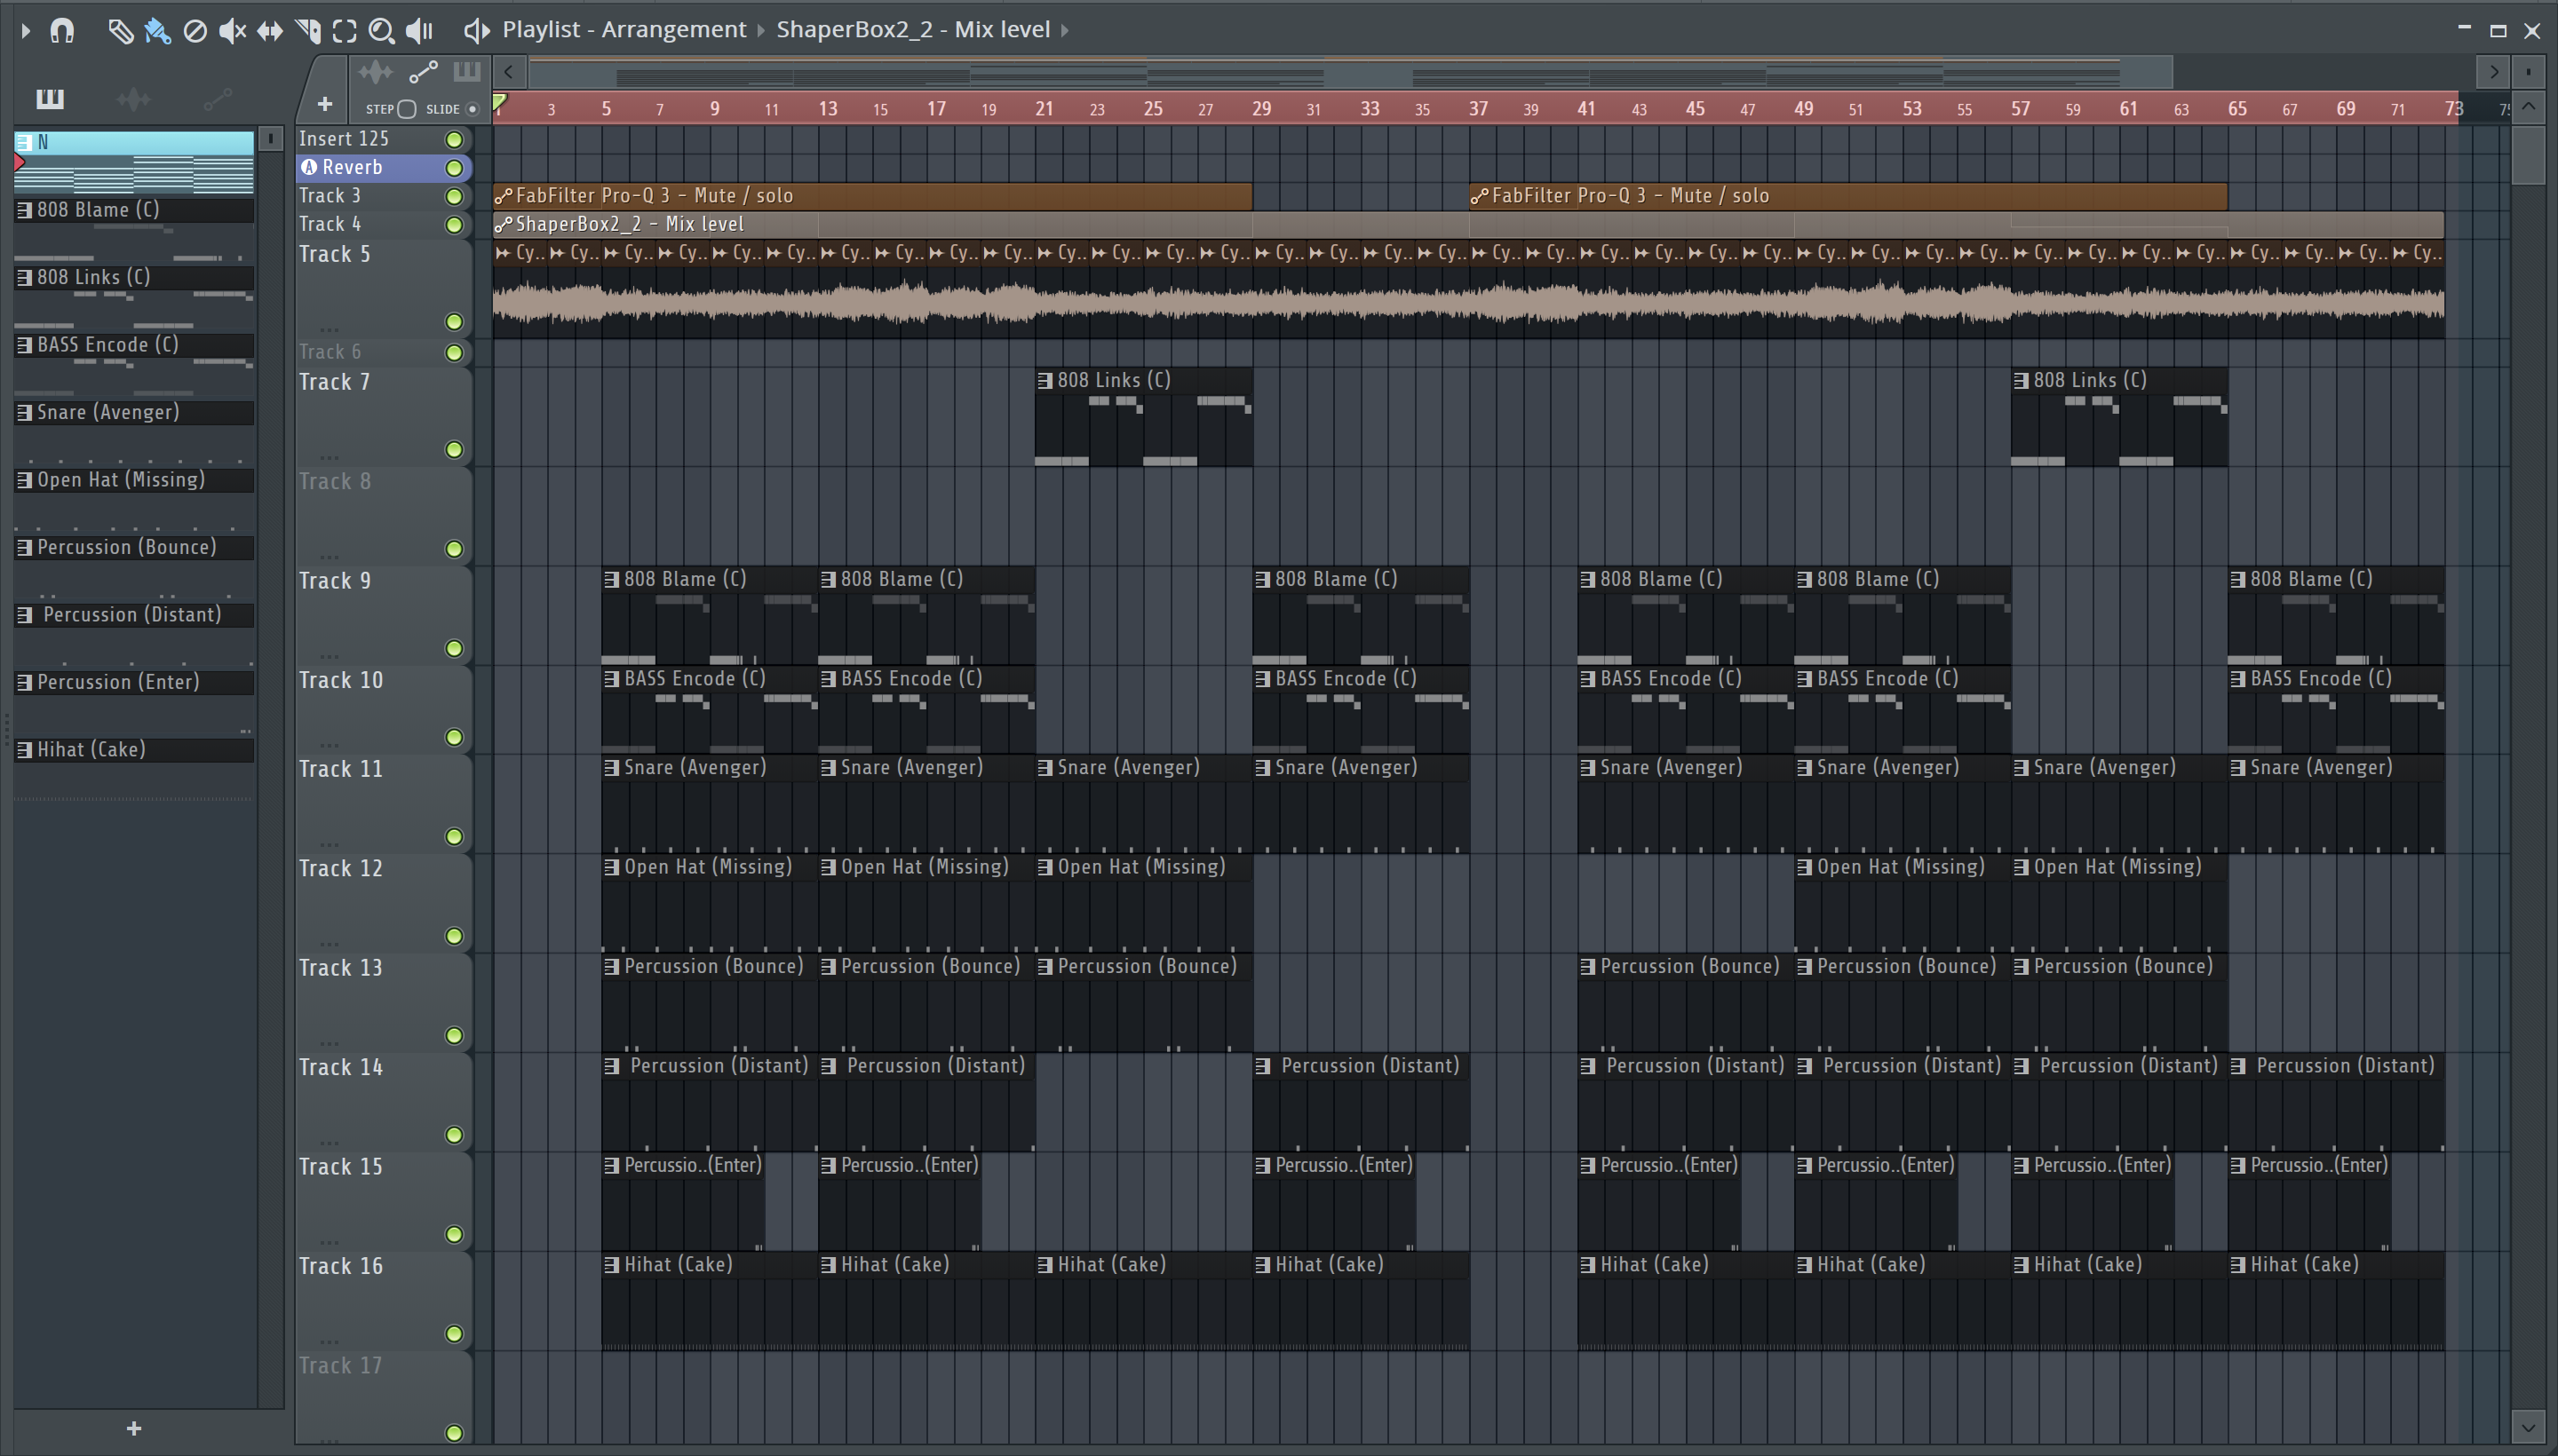Viewport: 2558px width, 1456px height.
Task: Click the vertical scrollbar thumb
Action: click(x=2528, y=156)
